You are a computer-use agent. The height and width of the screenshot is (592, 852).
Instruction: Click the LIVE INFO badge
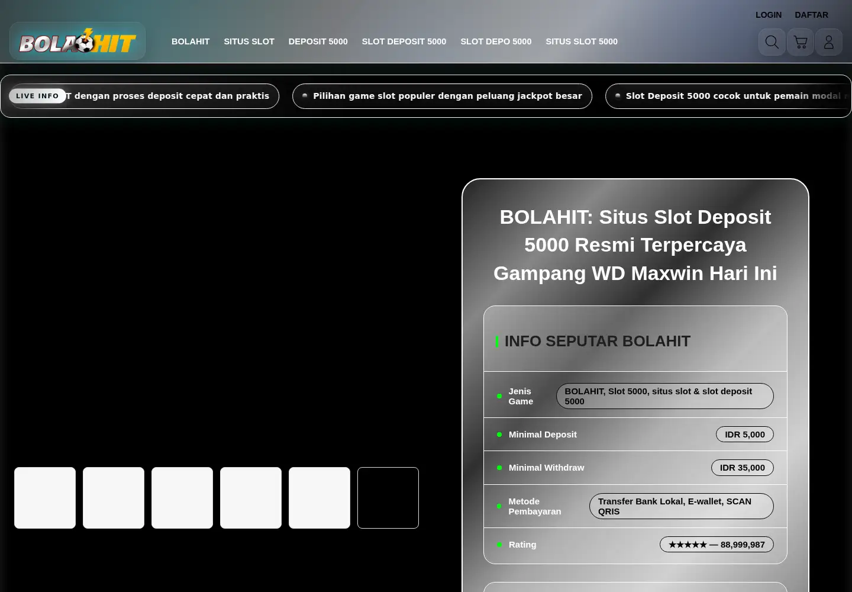(37, 96)
